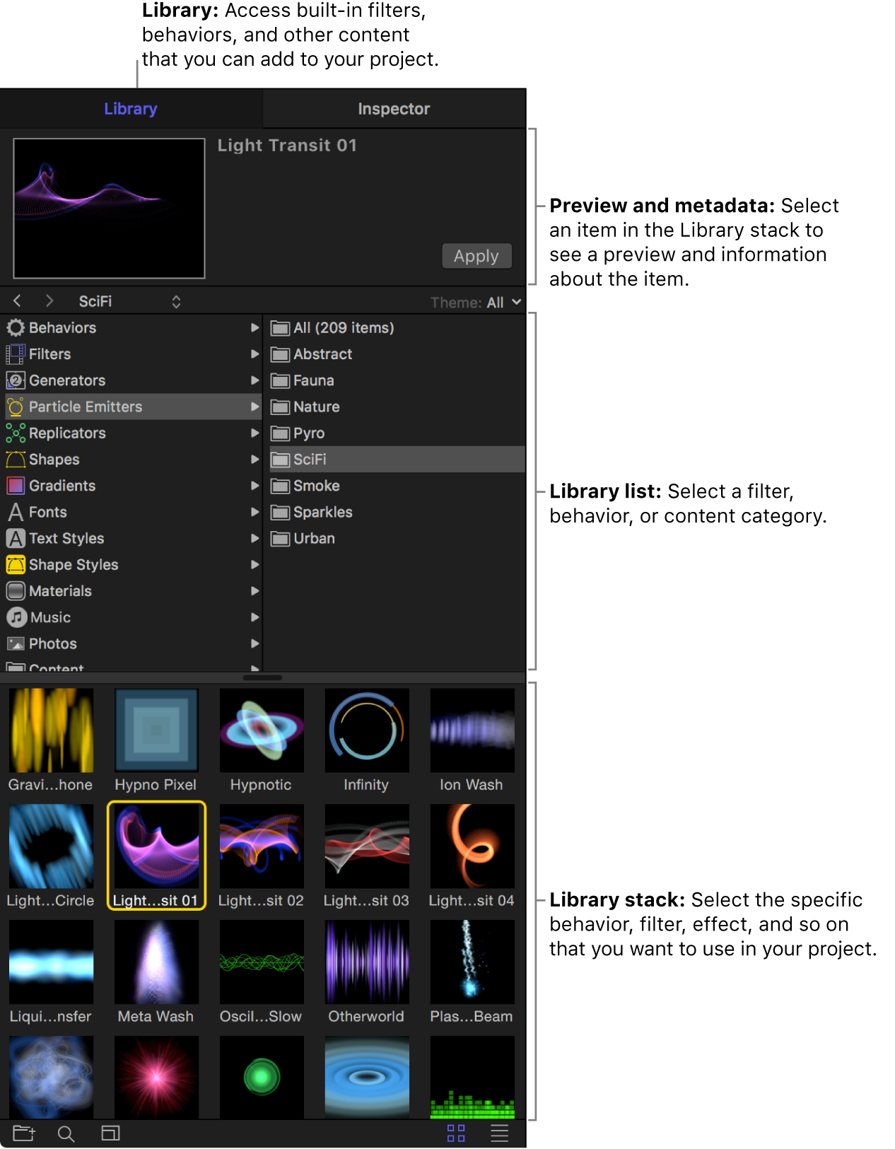Viewport: 895px width, 1149px height.
Task: Click the Music category icon
Action: tap(16, 617)
